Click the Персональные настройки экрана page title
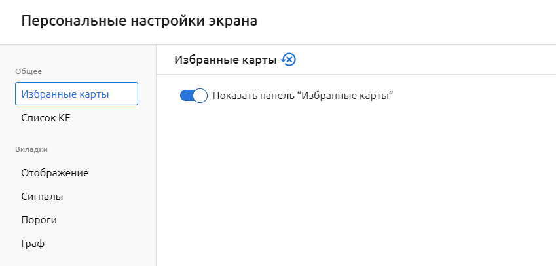Screen dimensions: 556x266 point(139,21)
